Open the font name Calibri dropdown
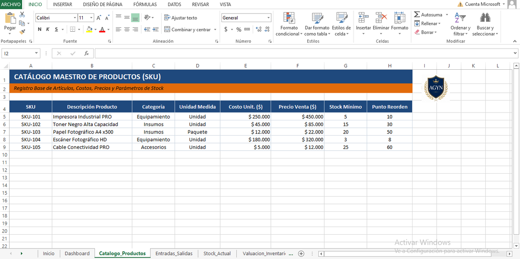The height and width of the screenshot is (259, 520). pyautogui.click(x=75, y=18)
